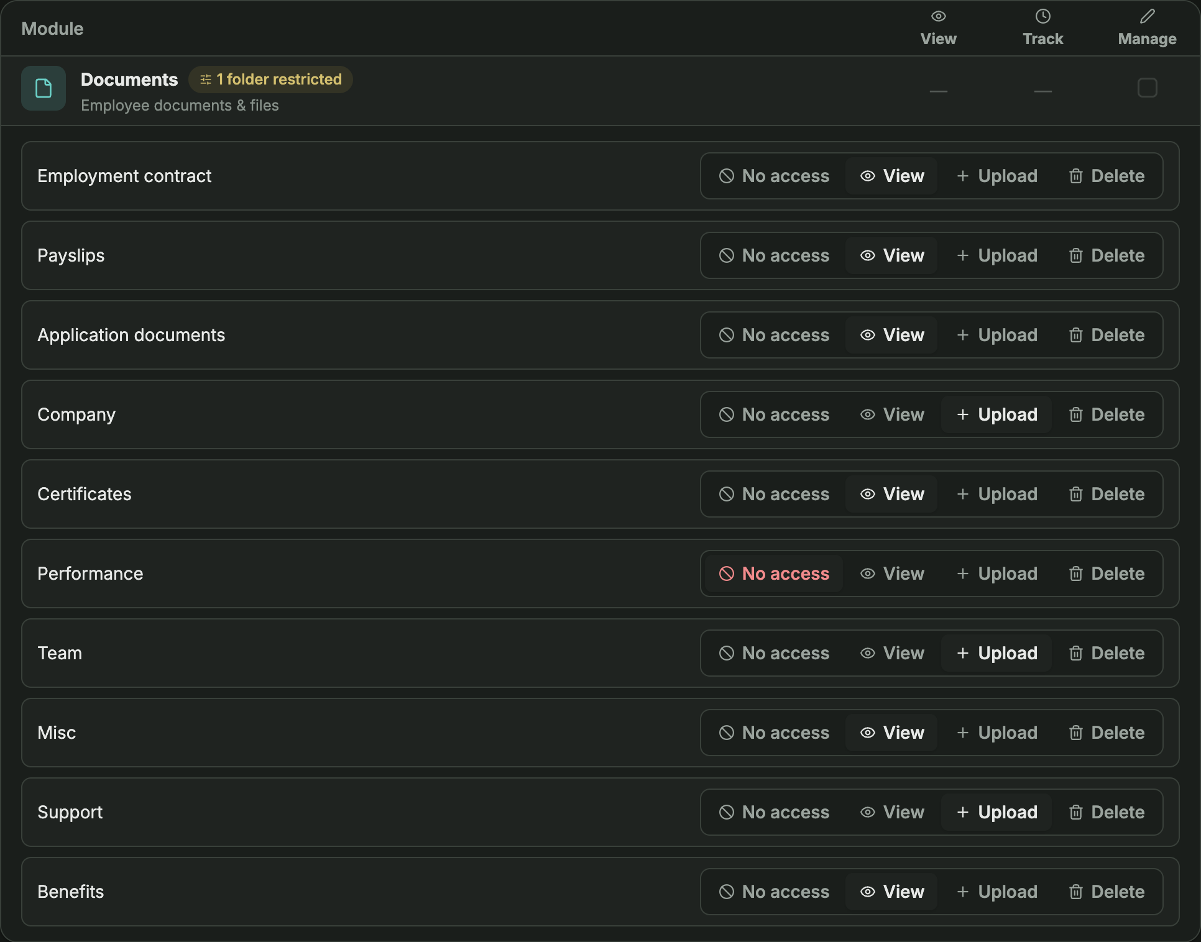Select Upload for Performance
The width and height of the screenshot is (1201, 942).
[x=996, y=574]
